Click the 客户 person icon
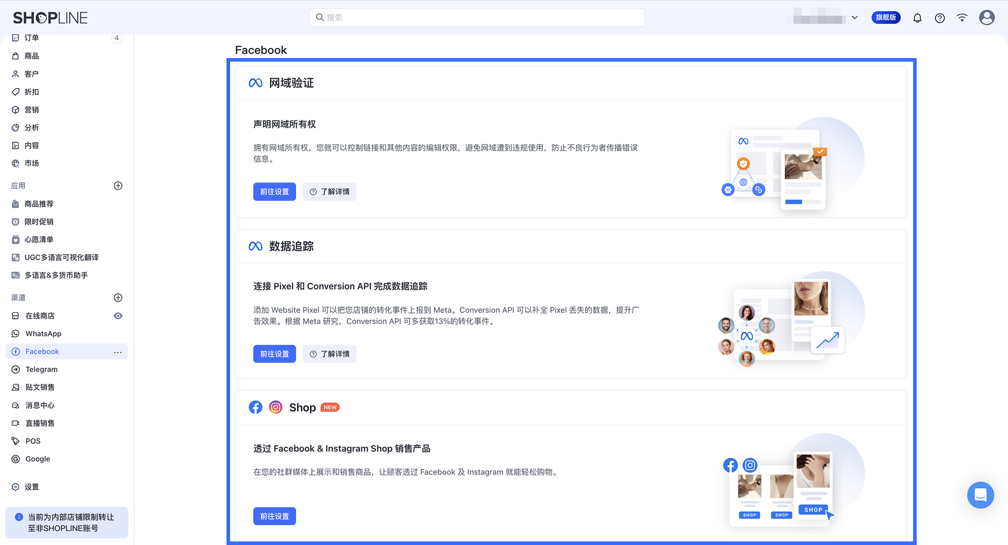 [15, 74]
